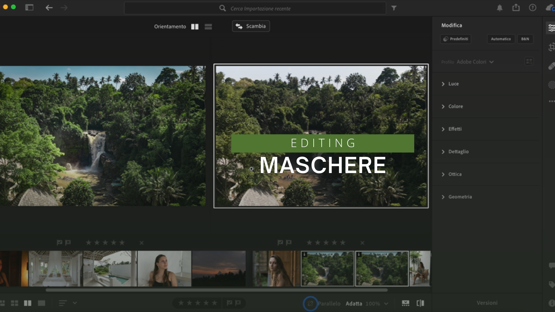Toggle the left panel sidebar icon

(29, 8)
